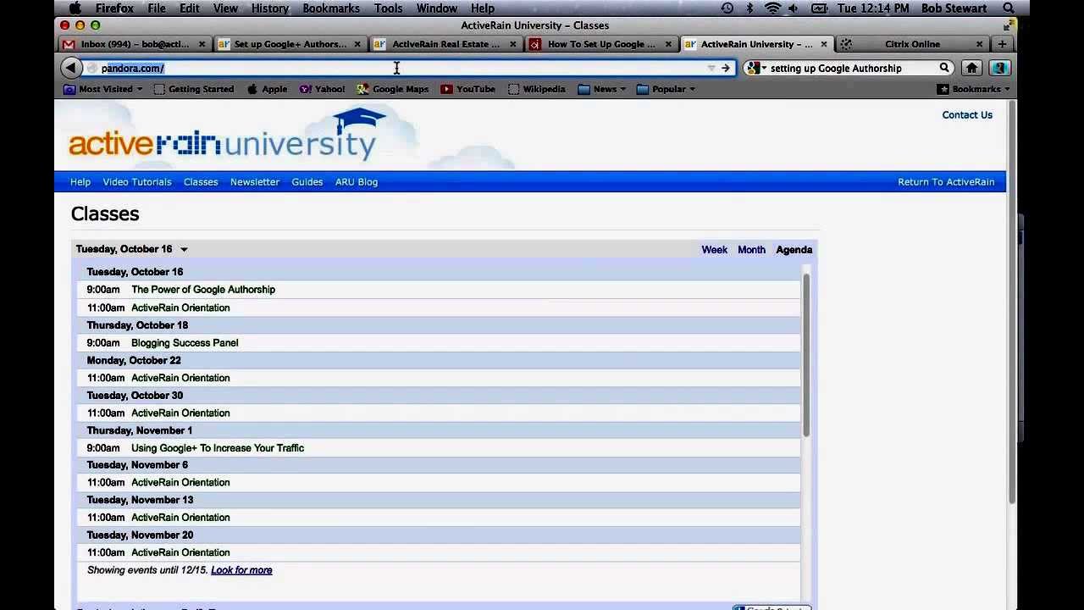Click the Wi-Fi status icon
The width and height of the screenshot is (1084, 610).
click(772, 8)
